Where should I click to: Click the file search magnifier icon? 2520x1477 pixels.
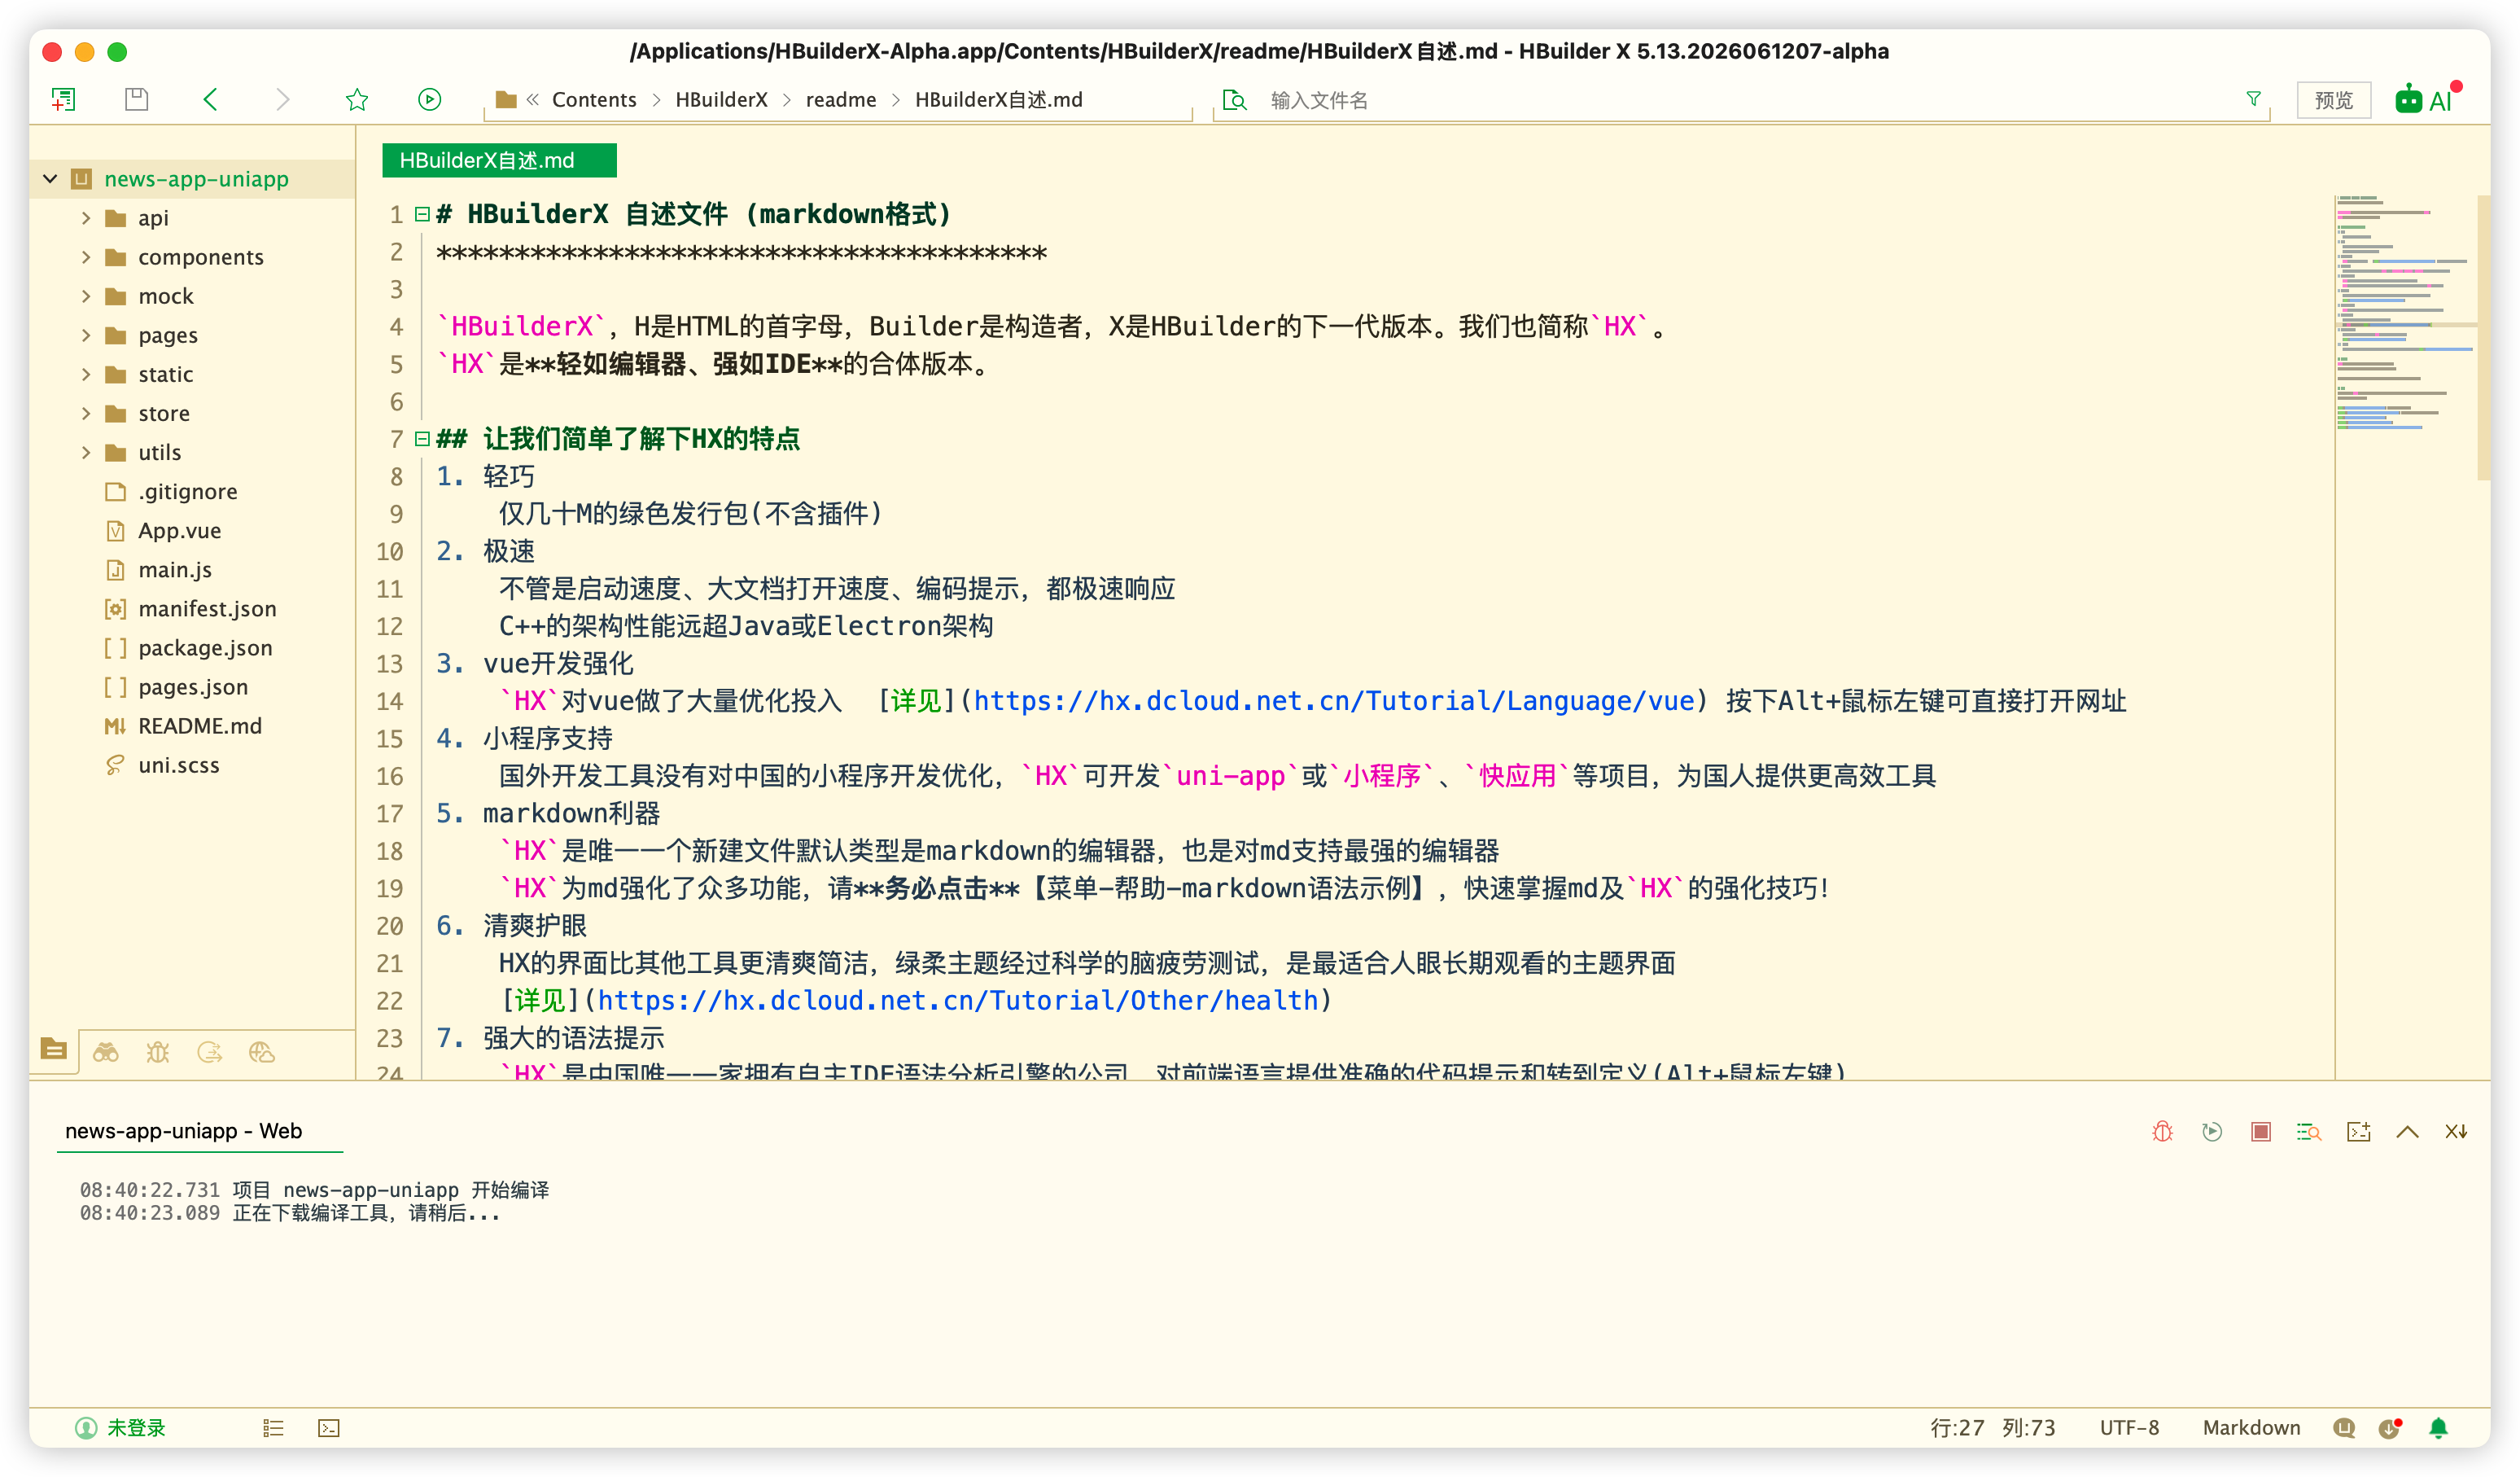[1235, 100]
